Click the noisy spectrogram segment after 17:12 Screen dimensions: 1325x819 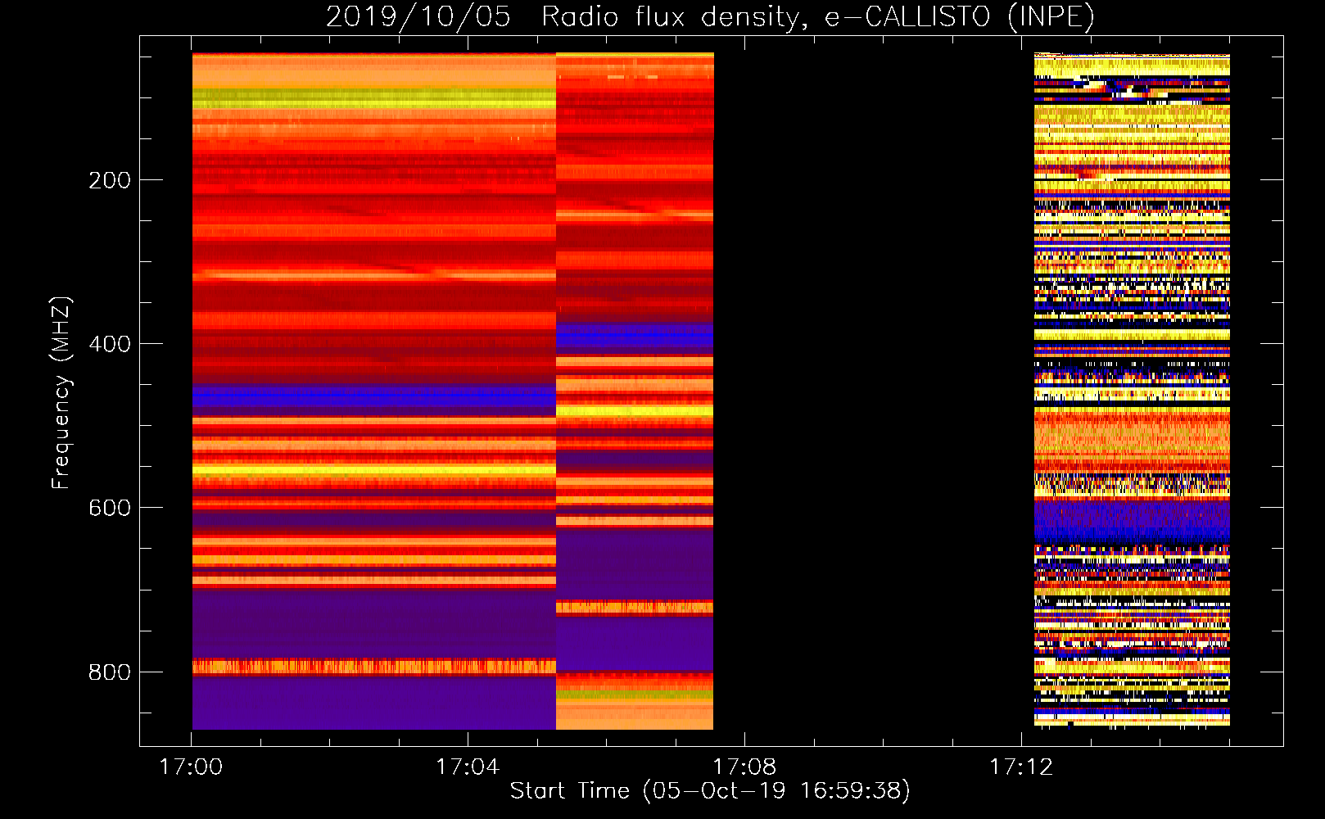point(1132,391)
